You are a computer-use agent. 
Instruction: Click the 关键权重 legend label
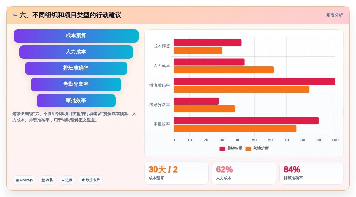235,148
